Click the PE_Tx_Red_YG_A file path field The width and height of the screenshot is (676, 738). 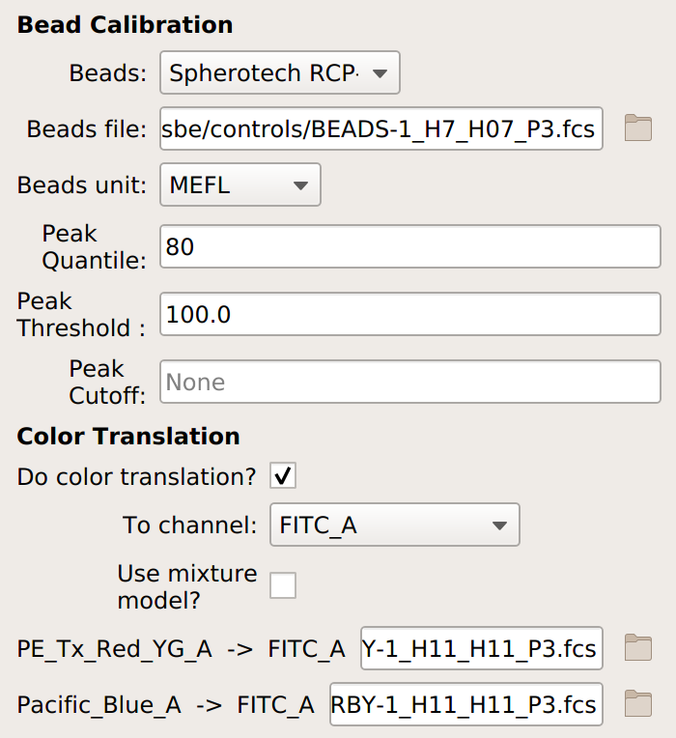click(x=482, y=648)
